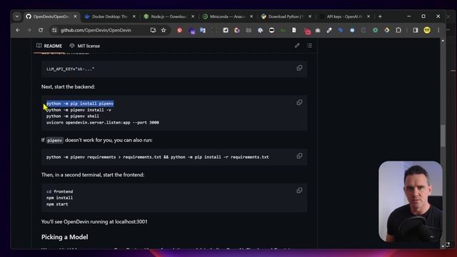This screenshot has height=257, width=457.
Task: Open site information icon in address bar
Action: click(x=54, y=30)
